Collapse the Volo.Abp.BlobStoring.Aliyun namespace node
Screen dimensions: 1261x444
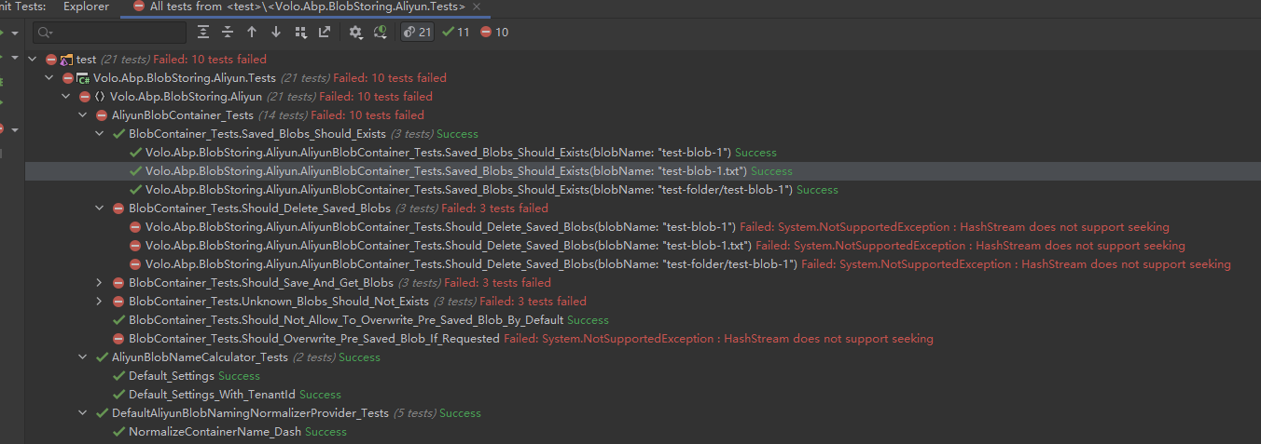point(66,97)
